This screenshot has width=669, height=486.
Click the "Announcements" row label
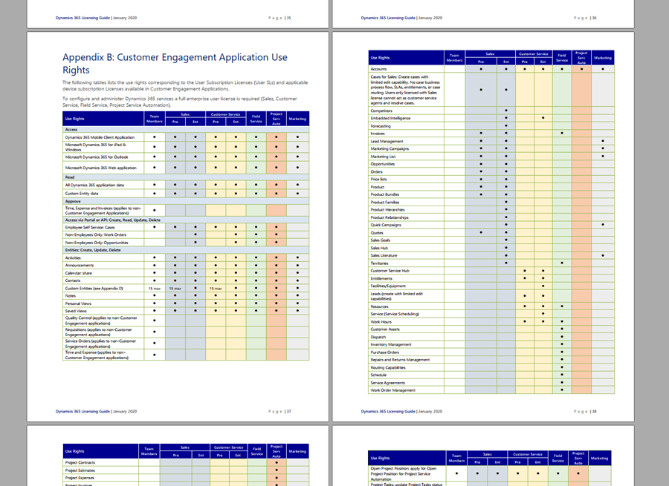pyautogui.click(x=79, y=266)
